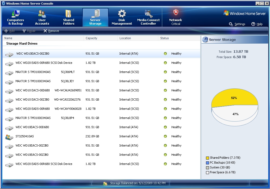The image size is (270, 189).
Task: Click the Add drive button
Action: [9, 31]
